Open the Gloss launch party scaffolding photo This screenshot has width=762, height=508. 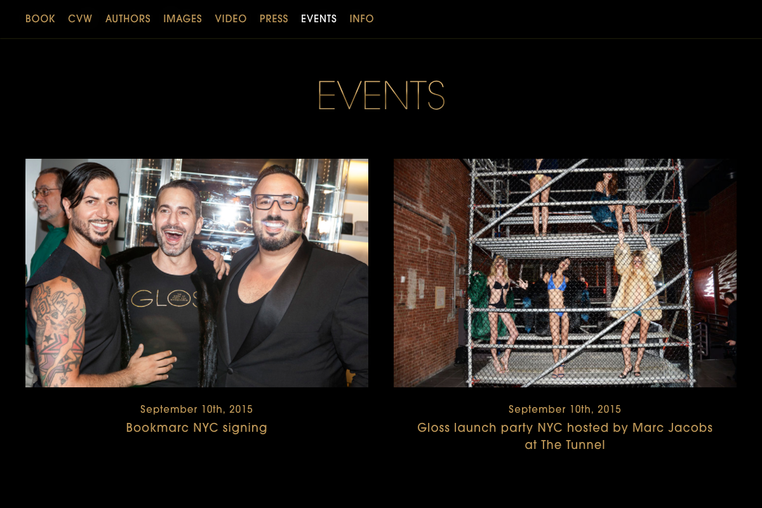(x=565, y=273)
